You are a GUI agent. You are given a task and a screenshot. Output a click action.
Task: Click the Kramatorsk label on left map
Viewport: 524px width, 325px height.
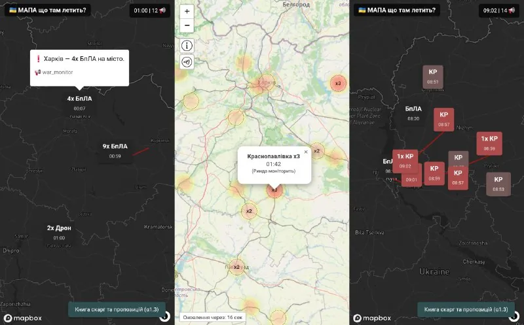coord(159,227)
